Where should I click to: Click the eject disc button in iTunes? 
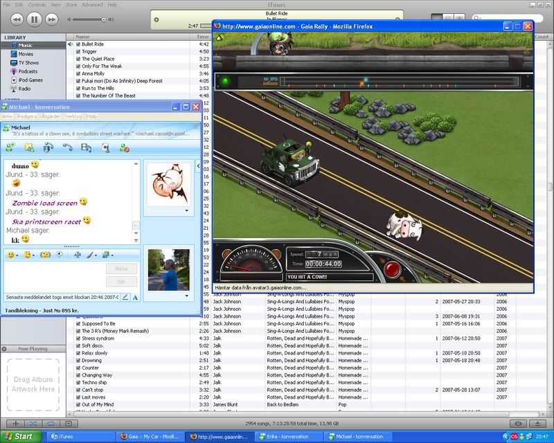pos(537,423)
